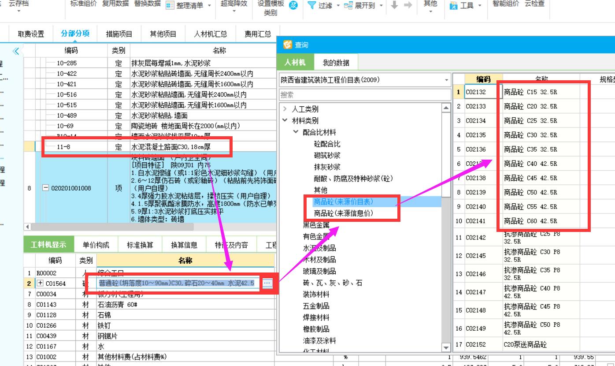
Task: Click 替换数据 toolbar button
Action: click(x=148, y=4)
